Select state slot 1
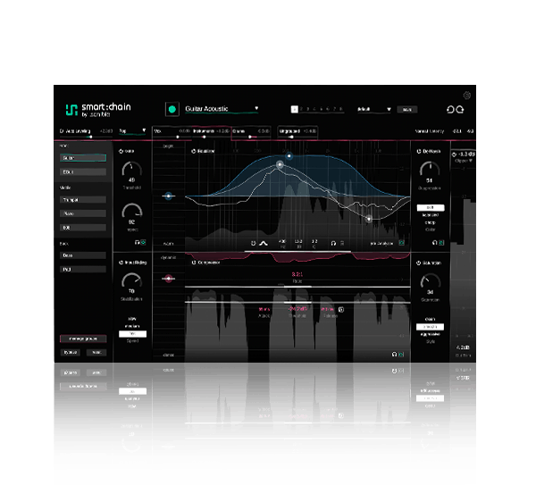Image resolution: width=536 pixels, height=485 pixels. [294, 109]
